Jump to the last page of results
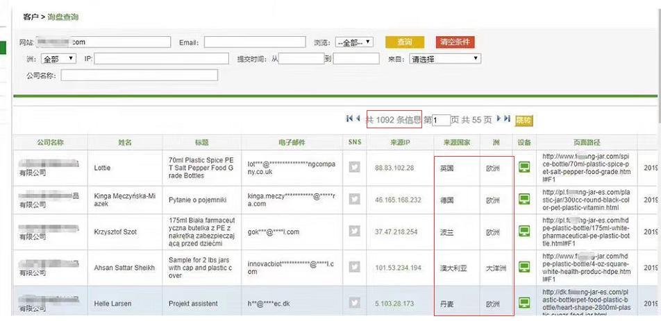 tap(507, 119)
